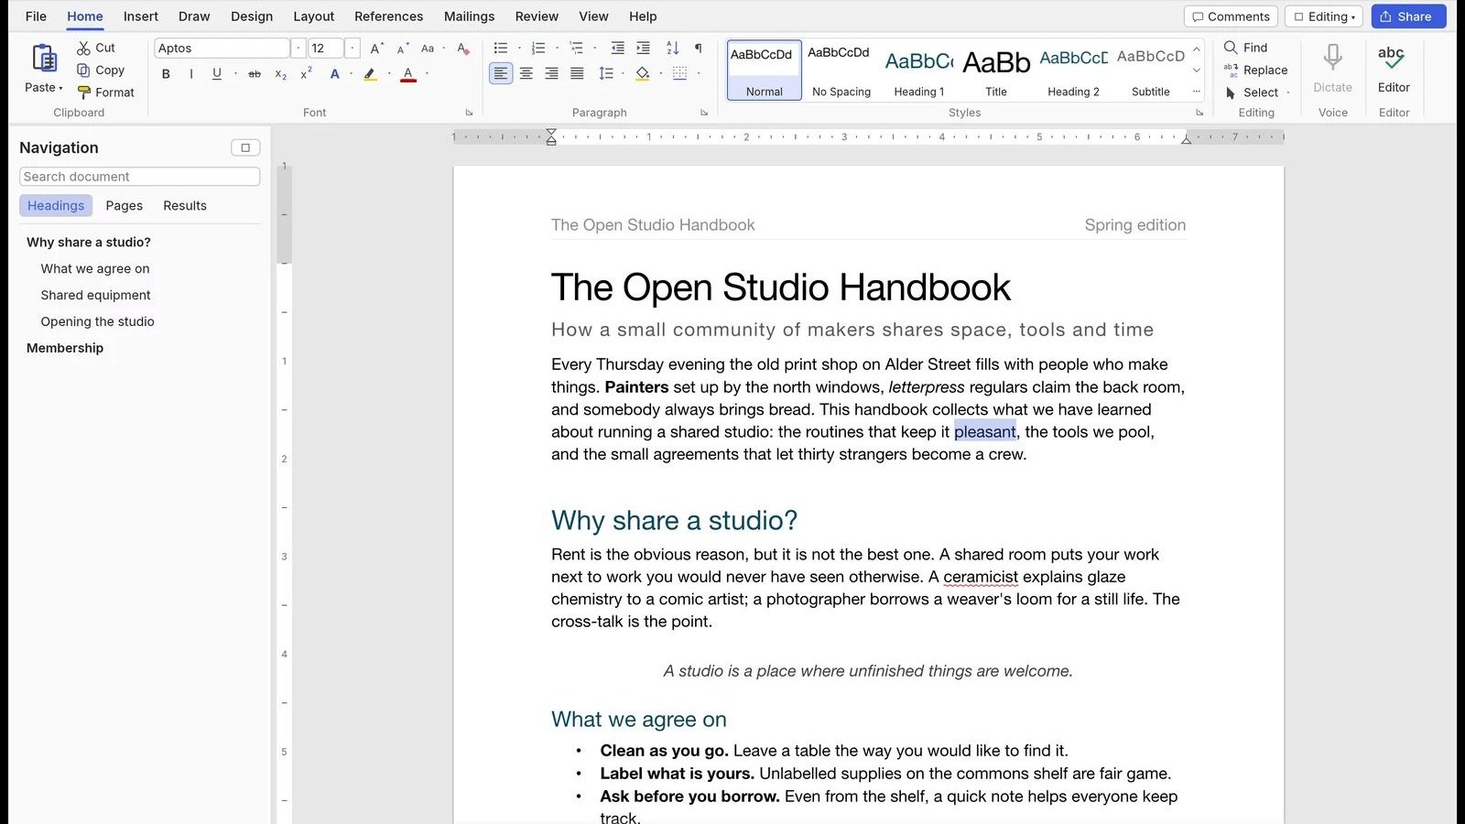The height and width of the screenshot is (824, 1465).
Task: Open the font name dropdown
Action: coord(298,49)
